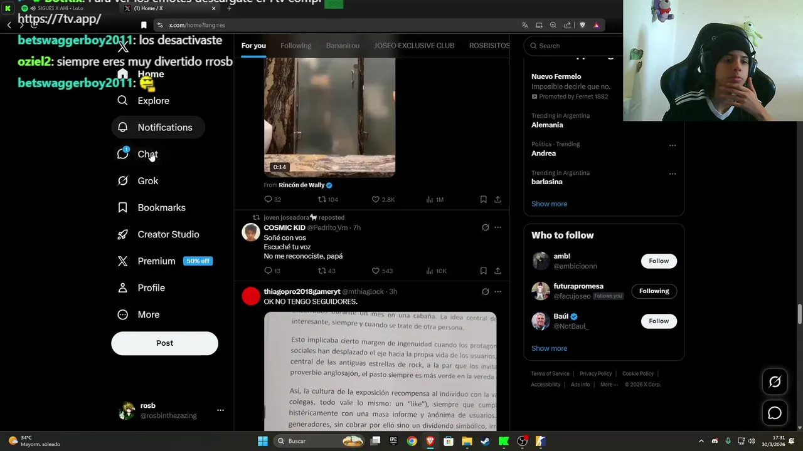
Task: Open Grok from the sidebar
Action: [x=138, y=181]
